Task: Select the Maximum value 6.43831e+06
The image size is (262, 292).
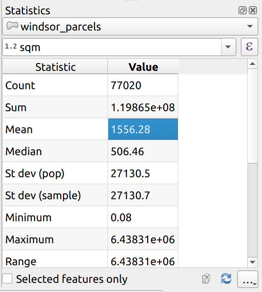Action: pyautogui.click(x=143, y=240)
